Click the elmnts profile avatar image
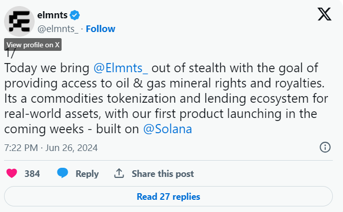This screenshot has height=212, width=343. (19, 21)
